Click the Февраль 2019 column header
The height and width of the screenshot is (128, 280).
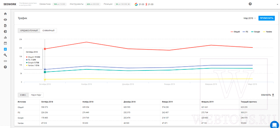click(x=207, y=102)
